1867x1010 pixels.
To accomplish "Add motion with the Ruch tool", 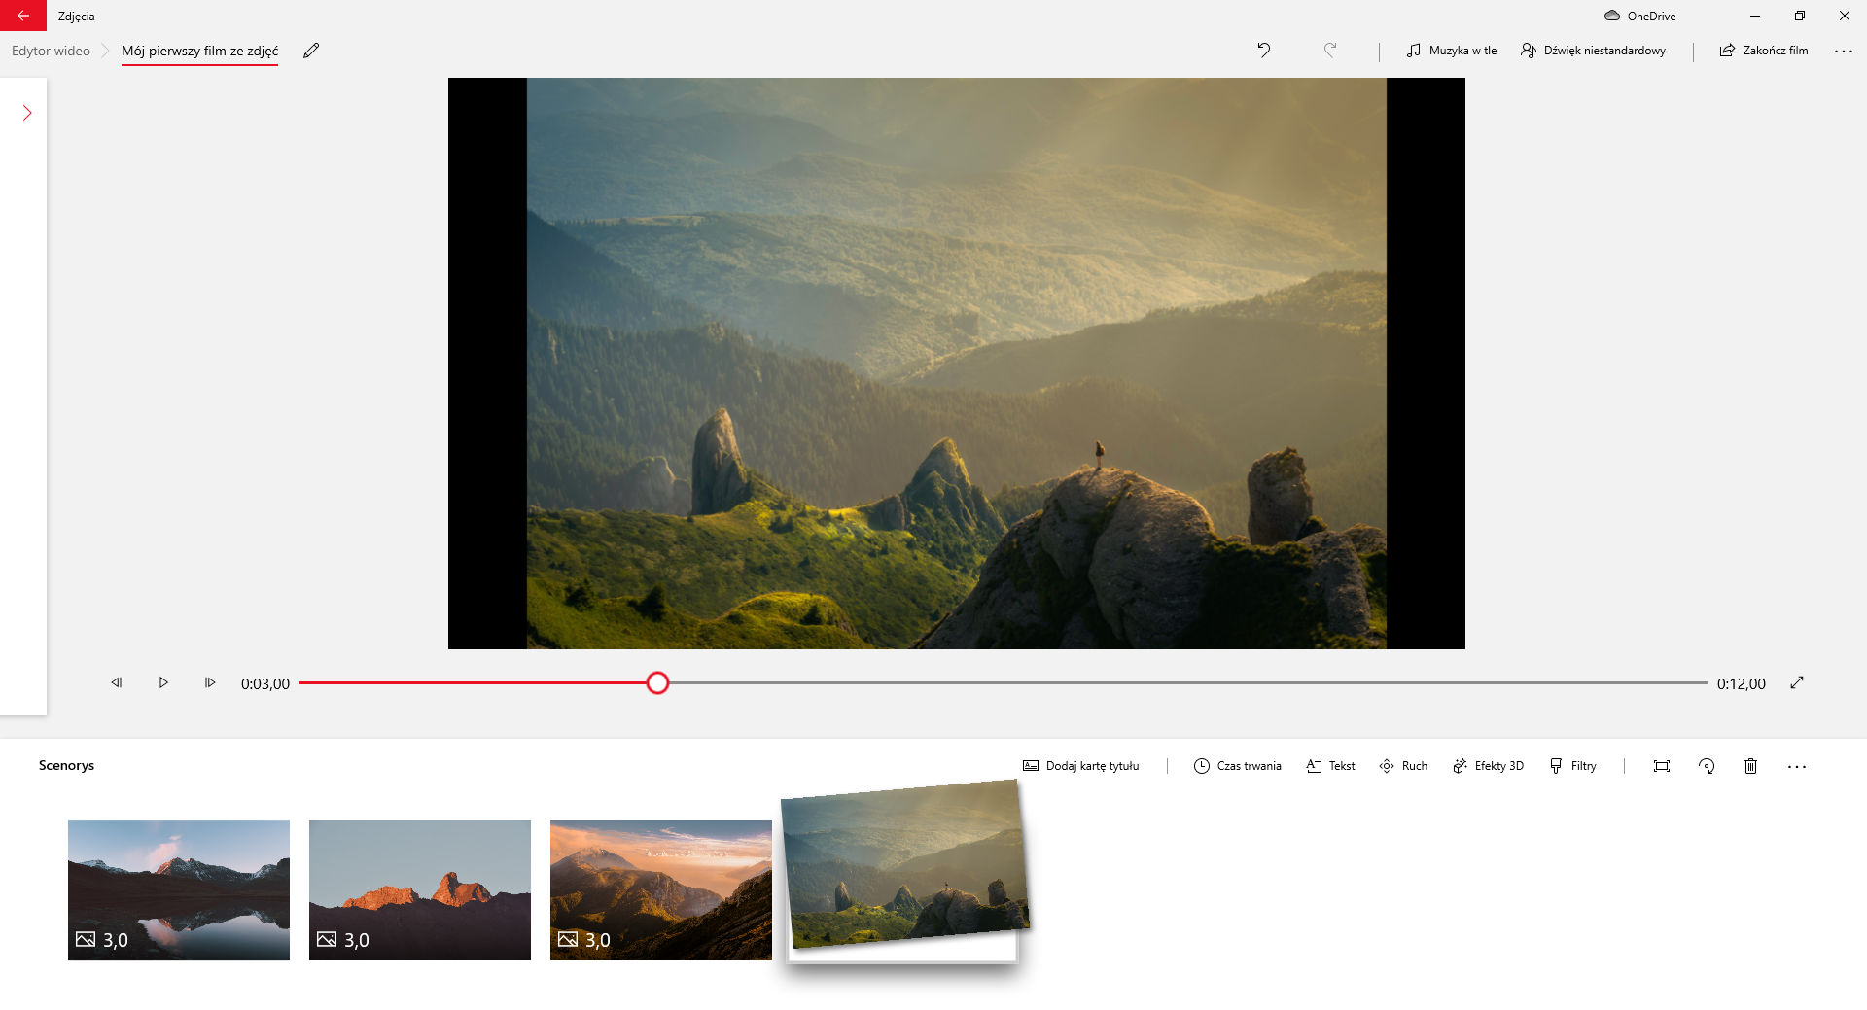I will point(1403,766).
